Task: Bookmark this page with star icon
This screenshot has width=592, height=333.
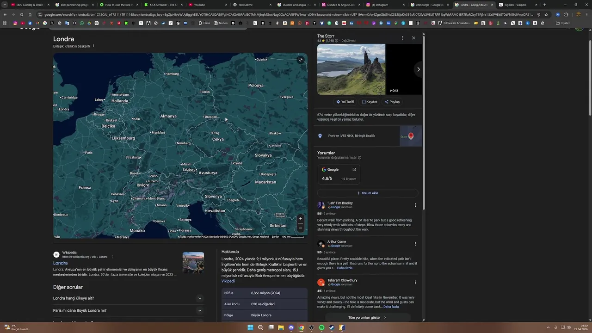Action: [546, 14]
